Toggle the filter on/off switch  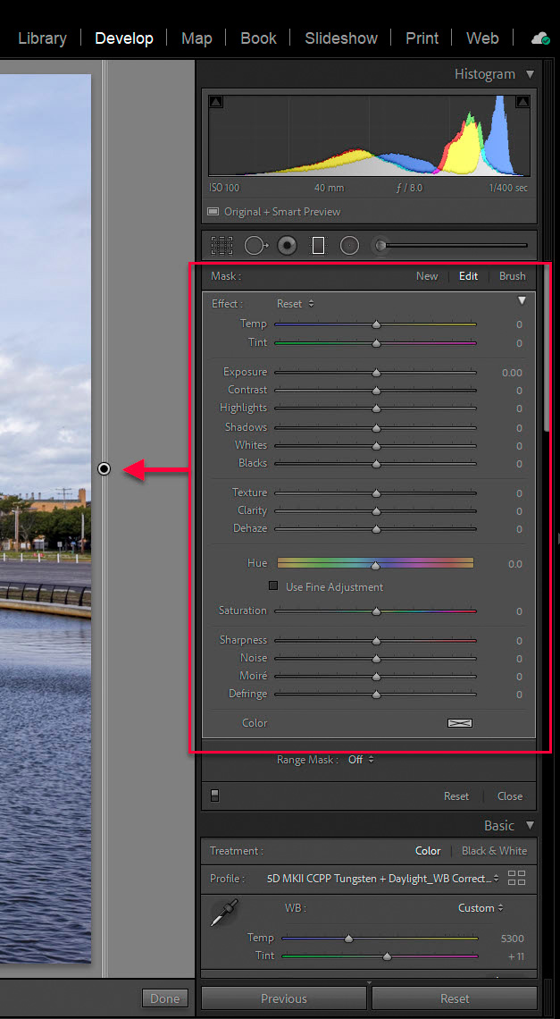click(x=214, y=796)
